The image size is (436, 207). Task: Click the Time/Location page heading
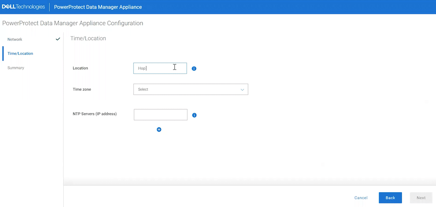[88, 38]
